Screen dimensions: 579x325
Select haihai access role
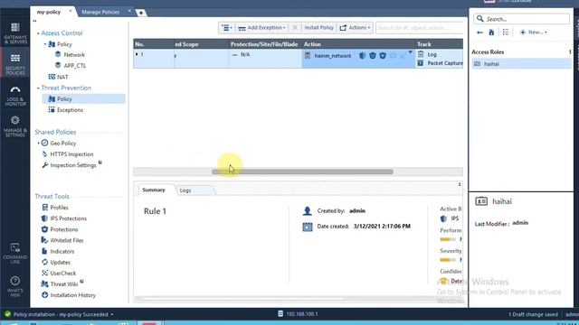pyautogui.click(x=521, y=64)
